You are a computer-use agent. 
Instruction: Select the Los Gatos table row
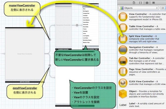[91, 38]
